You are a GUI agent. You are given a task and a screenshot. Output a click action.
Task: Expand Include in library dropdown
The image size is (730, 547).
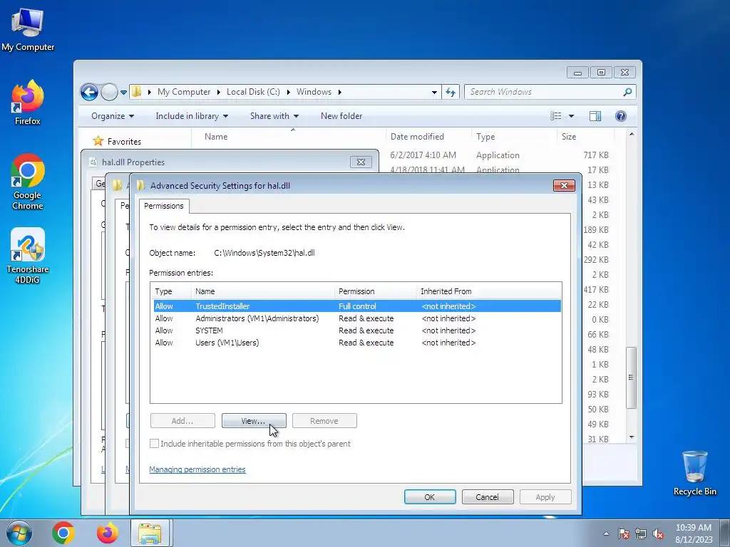[192, 116]
